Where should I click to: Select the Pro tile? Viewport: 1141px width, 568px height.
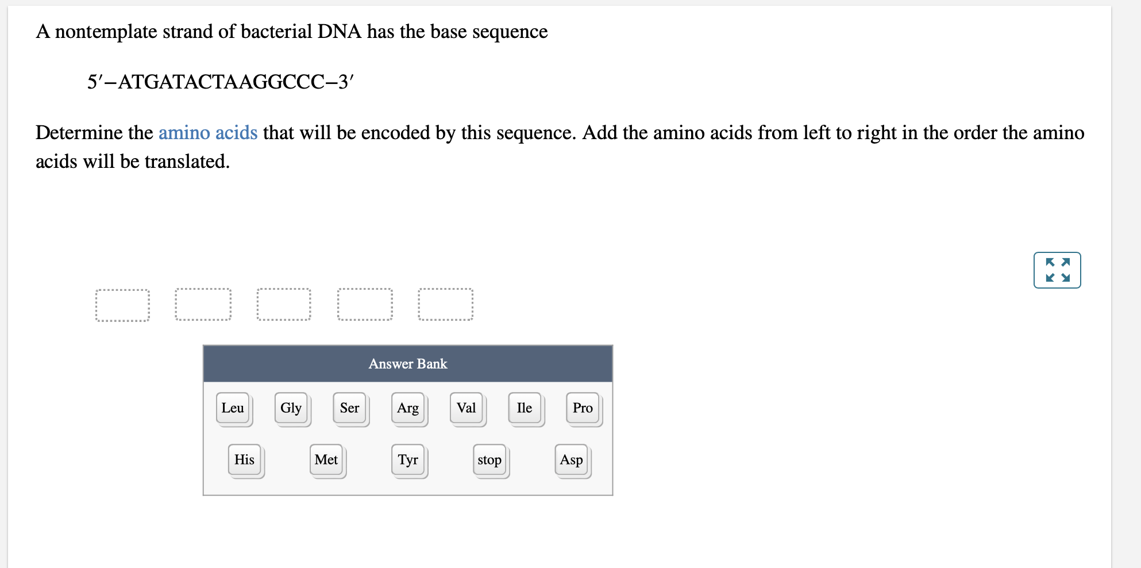(582, 408)
